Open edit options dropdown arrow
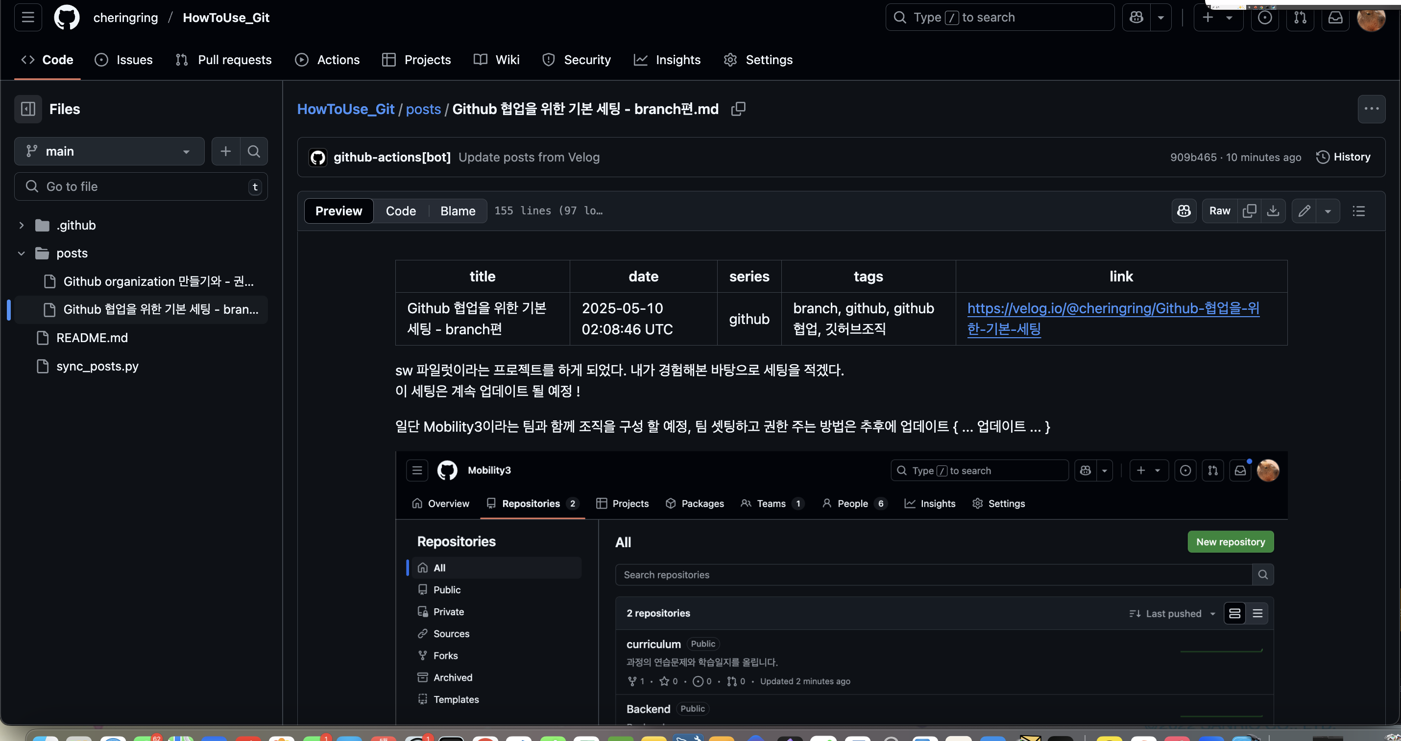The height and width of the screenshot is (741, 1401). (1328, 211)
